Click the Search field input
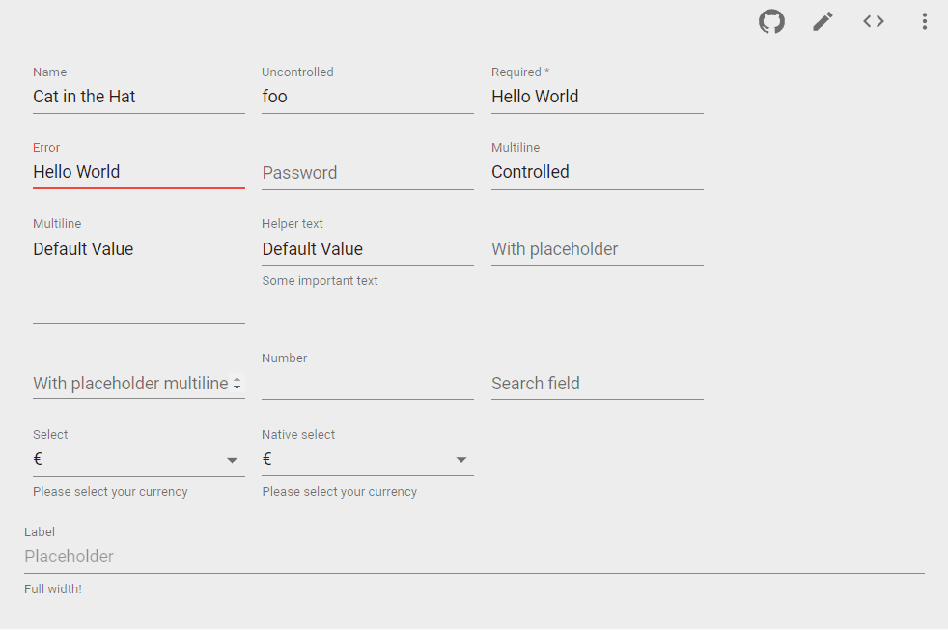This screenshot has width=948, height=630. click(598, 384)
